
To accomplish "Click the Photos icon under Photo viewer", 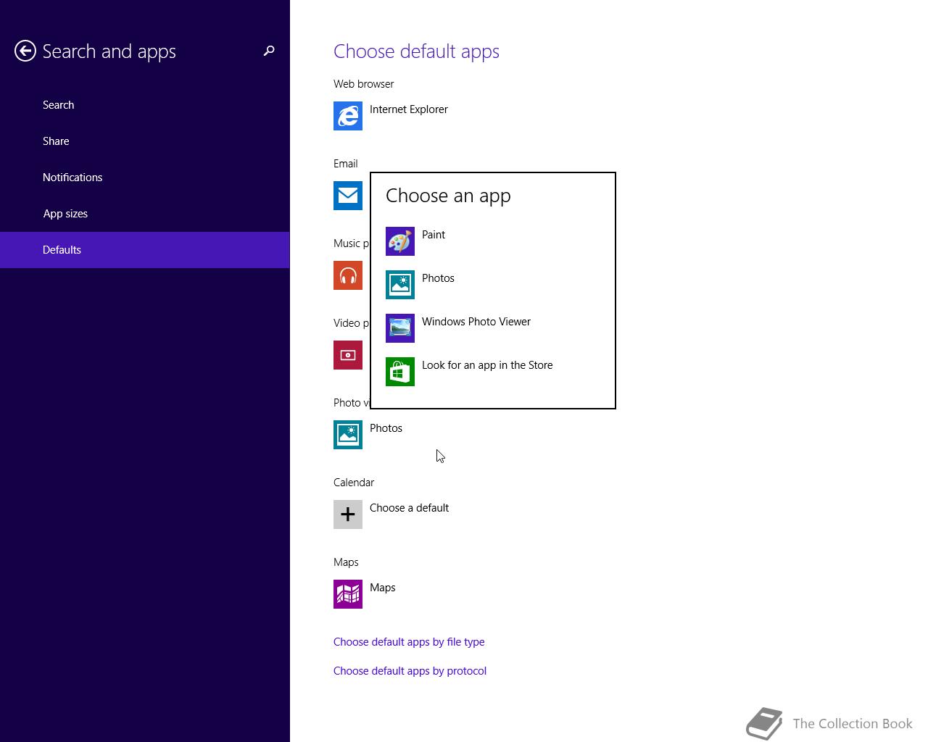I will click(348, 435).
